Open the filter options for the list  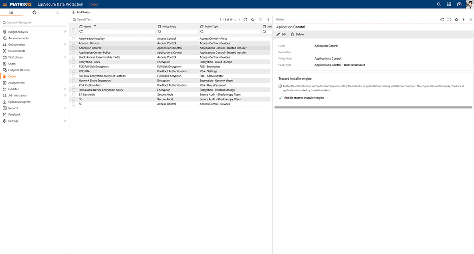click(260, 19)
